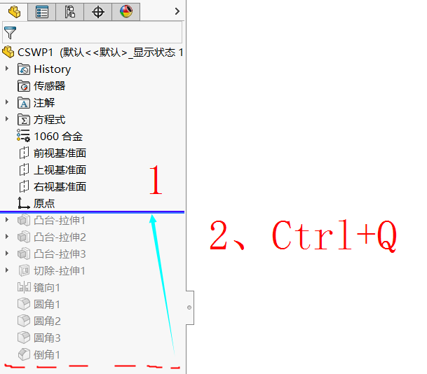The width and height of the screenshot is (427, 374).
Task: Select the 上视基准面 top plane
Action: (x=60, y=170)
